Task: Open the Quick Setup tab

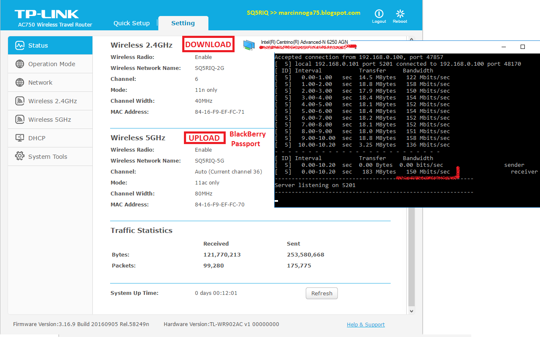Action: click(x=132, y=23)
